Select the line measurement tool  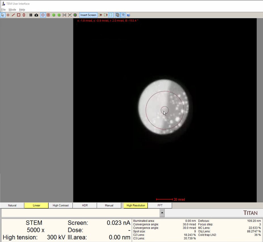(x=13, y=15)
